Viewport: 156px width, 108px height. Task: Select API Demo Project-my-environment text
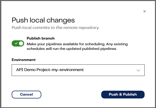[50, 70]
